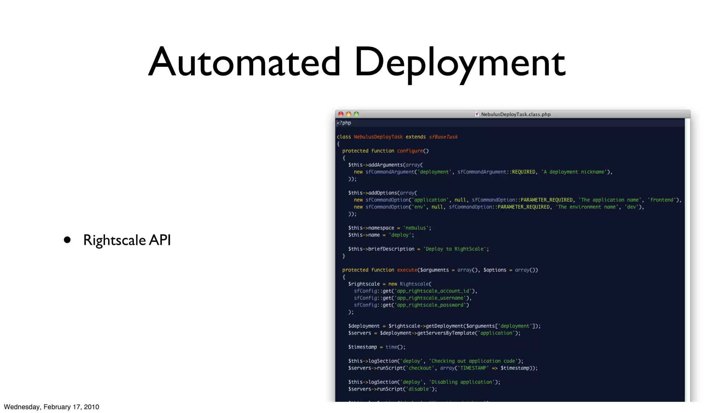
Task: Click the Automated Deployment slide title
Action: point(357,62)
